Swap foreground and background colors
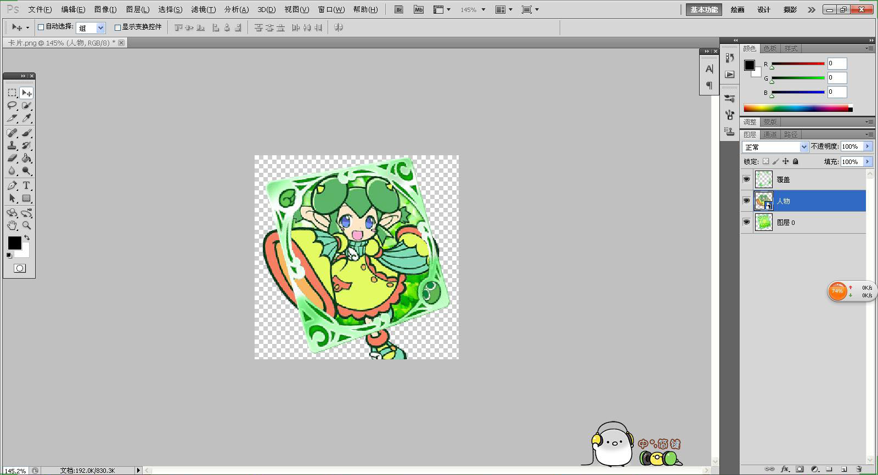Image resolution: width=878 pixels, height=475 pixels. click(27, 237)
